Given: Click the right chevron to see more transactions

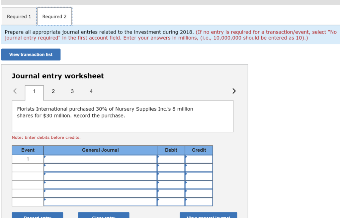Looking at the screenshot, I should [234, 91].
